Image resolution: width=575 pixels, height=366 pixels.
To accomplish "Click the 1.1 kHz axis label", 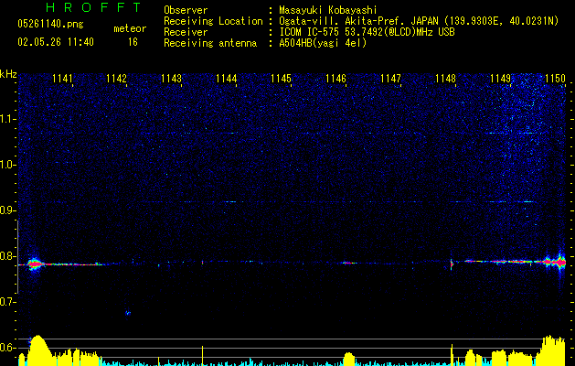I will click(x=8, y=119).
